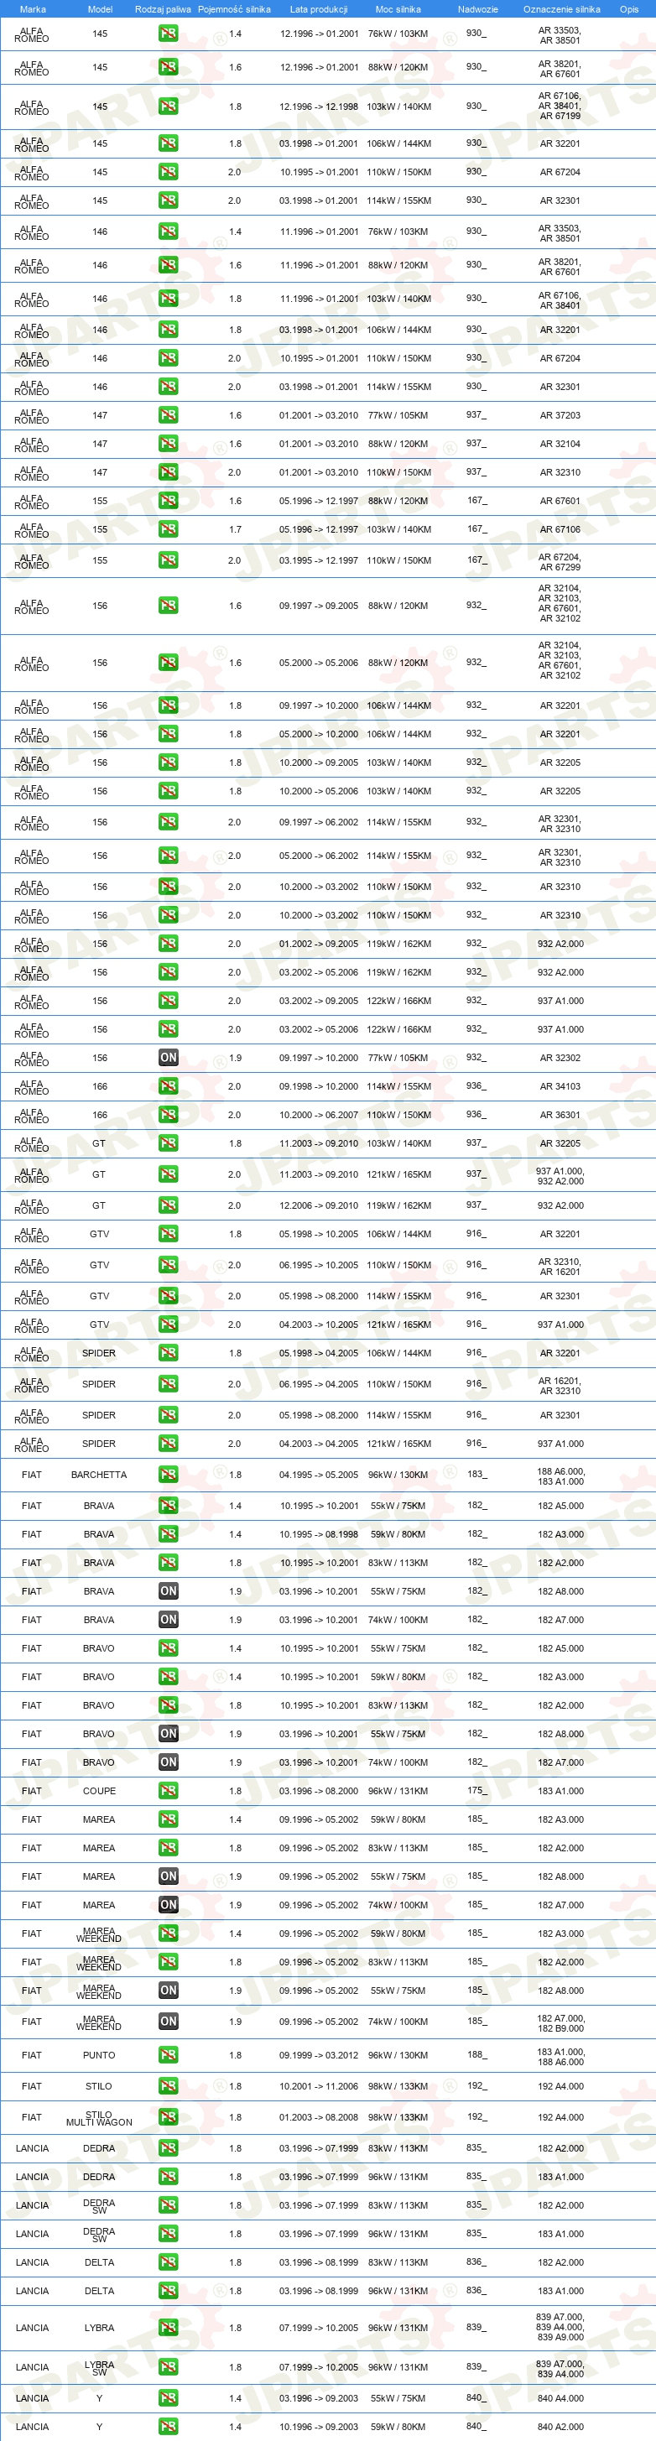This screenshot has width=656, height=2441.
Task: Click the petrol icon in the Lancia Y 59kW row
Action: (x=168, y=2427)
